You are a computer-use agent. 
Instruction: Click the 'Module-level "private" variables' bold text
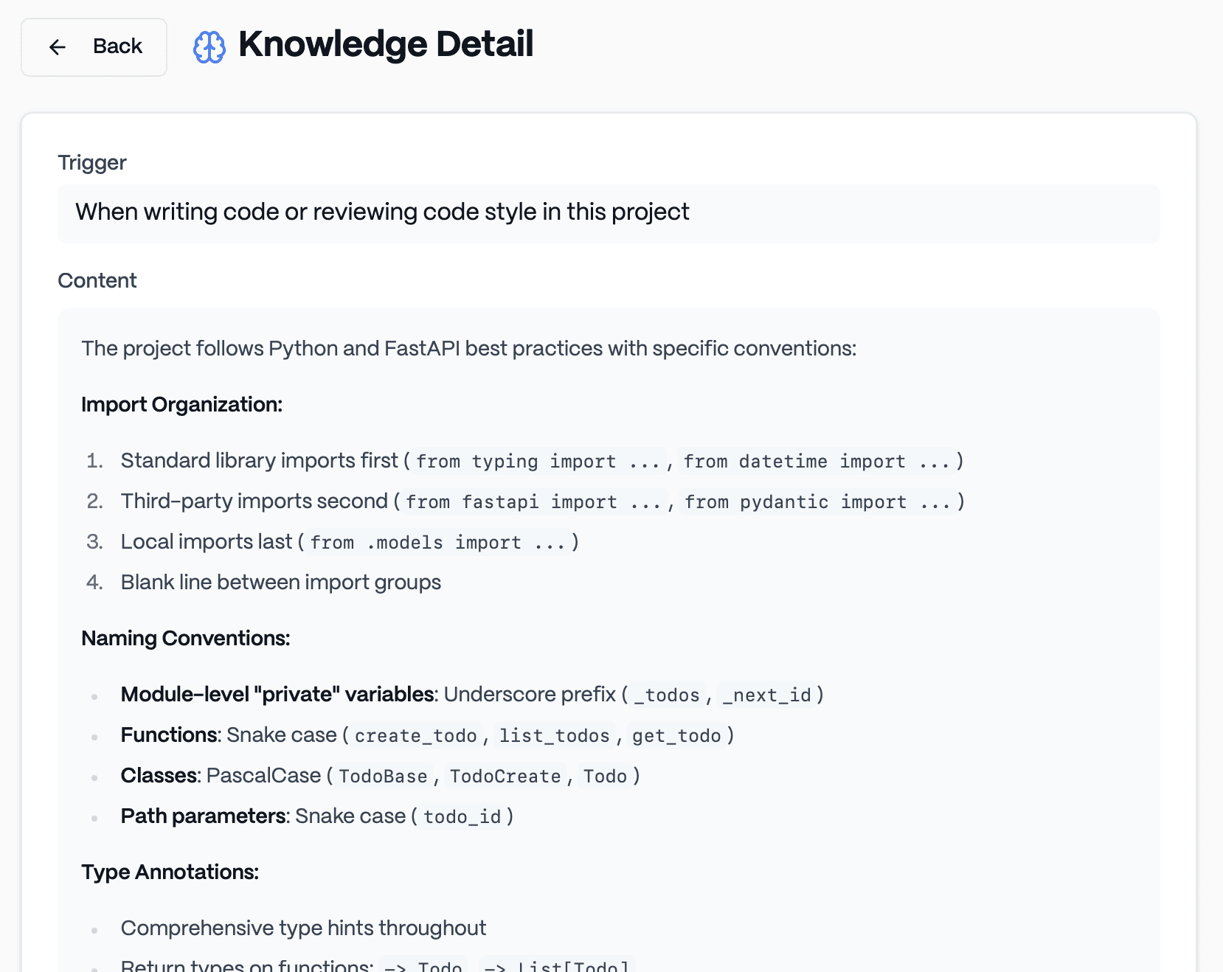pyautogui.click(x=277, y=694)
